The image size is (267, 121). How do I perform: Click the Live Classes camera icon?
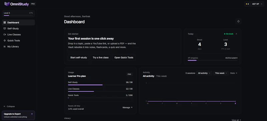[5, 35]
